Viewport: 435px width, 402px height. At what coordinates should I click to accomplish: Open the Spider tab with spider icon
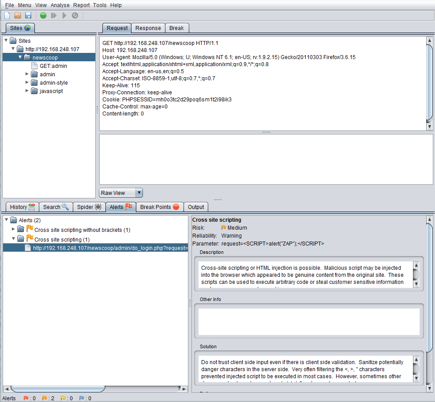click(90, 207)
